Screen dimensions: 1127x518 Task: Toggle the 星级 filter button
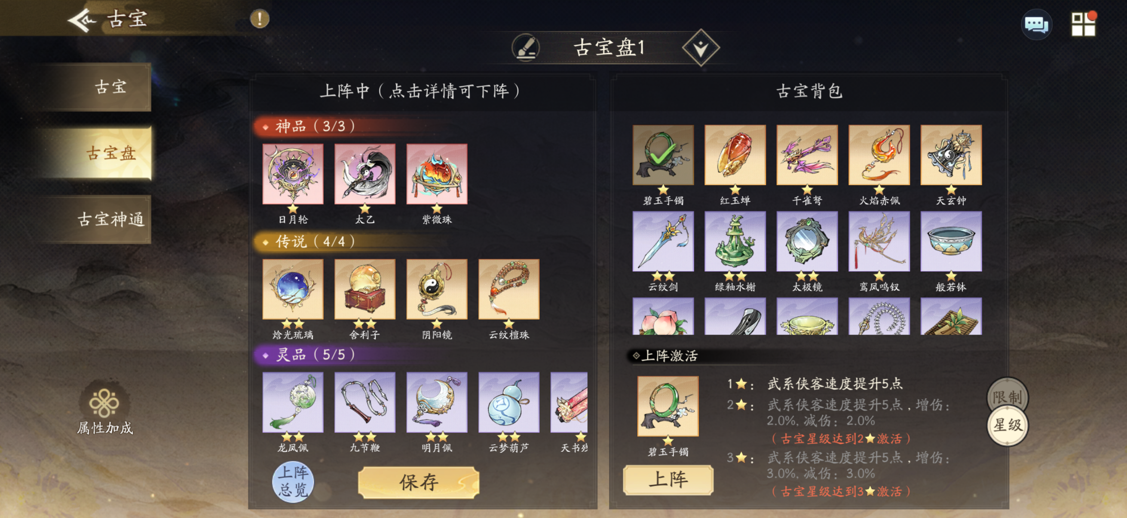click(1008, 425)
